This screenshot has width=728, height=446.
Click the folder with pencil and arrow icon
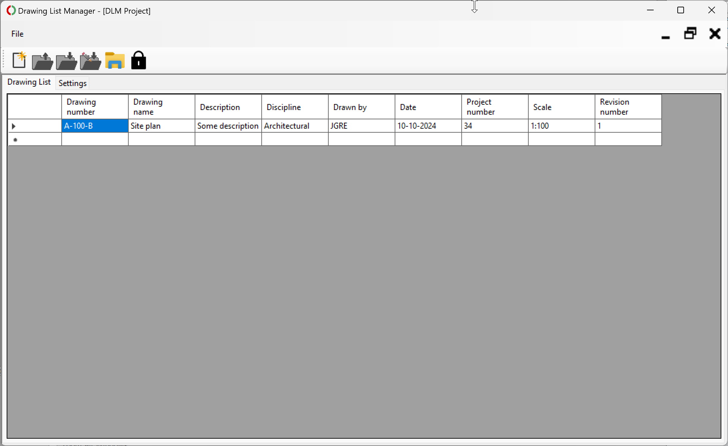[x=90, y=61]
